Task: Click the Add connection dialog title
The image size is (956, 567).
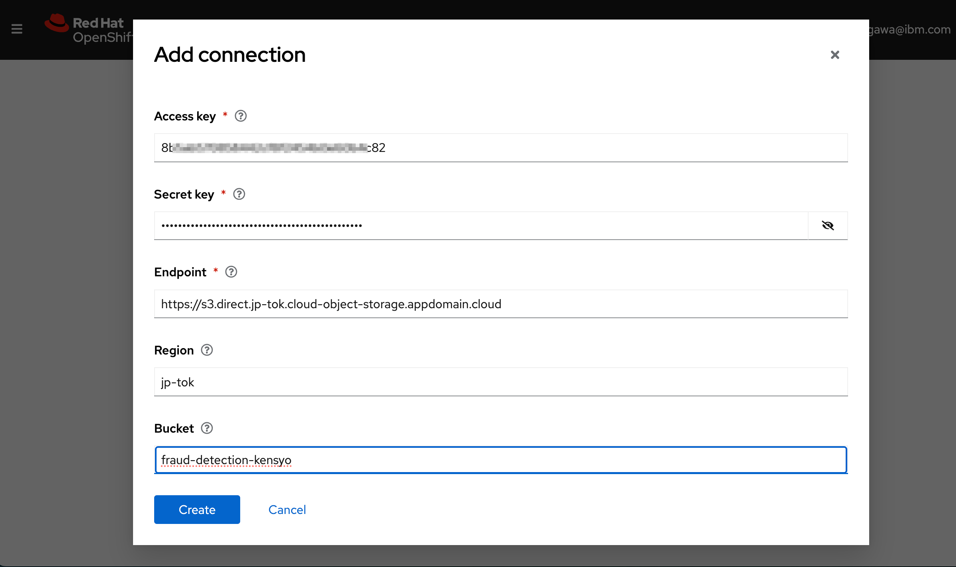Action: pos(230,55)
